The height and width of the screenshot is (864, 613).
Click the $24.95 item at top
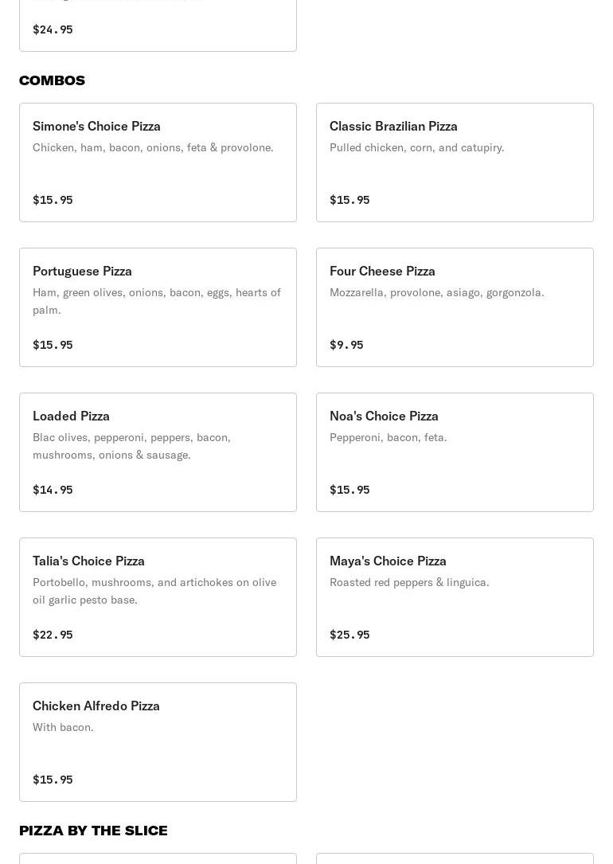pyautogui.click(x=53, y=29)
